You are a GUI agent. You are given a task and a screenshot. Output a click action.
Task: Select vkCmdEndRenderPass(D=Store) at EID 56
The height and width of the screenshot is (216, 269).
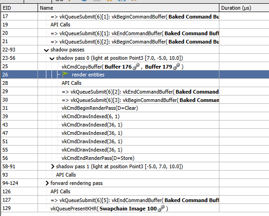tap(135, 158)
